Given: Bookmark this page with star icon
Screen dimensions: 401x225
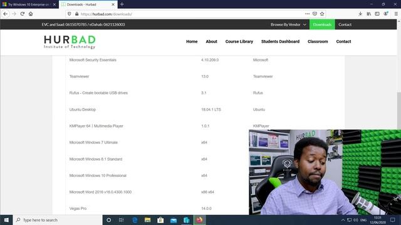Looking at the screenshot, I should pyautogui.click(x=322, y=14).
